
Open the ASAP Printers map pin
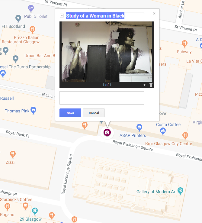(139, 126)
